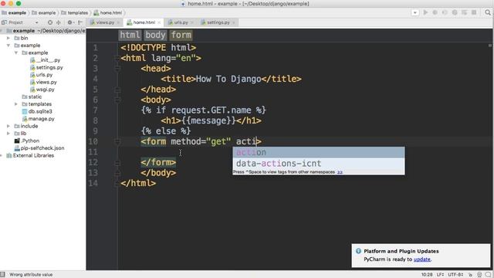This screenshot has height=278, width=494.
Task: Select the static folder
Action: click(32, 97)
